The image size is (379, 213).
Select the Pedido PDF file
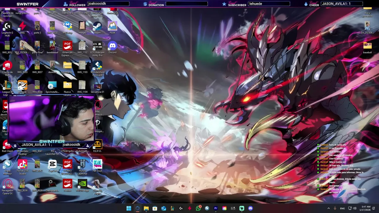68,185
